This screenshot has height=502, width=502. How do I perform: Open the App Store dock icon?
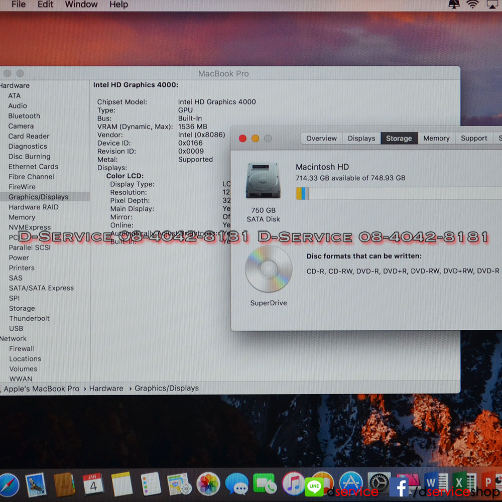pos(351,482)
